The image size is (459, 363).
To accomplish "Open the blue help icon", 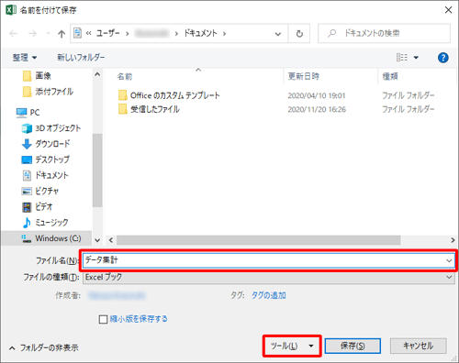I will point(442,58).
